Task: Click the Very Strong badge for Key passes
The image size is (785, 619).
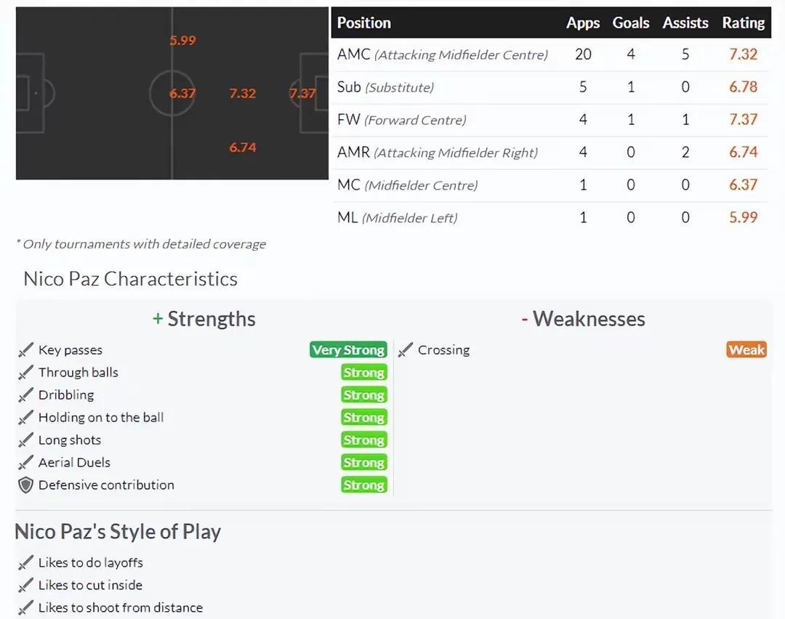Action: (348, 349)
